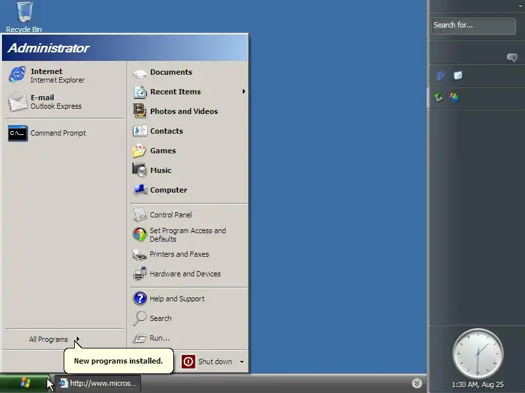Click the Windows flag globe icon in the sidebar

tap(454, 97)
